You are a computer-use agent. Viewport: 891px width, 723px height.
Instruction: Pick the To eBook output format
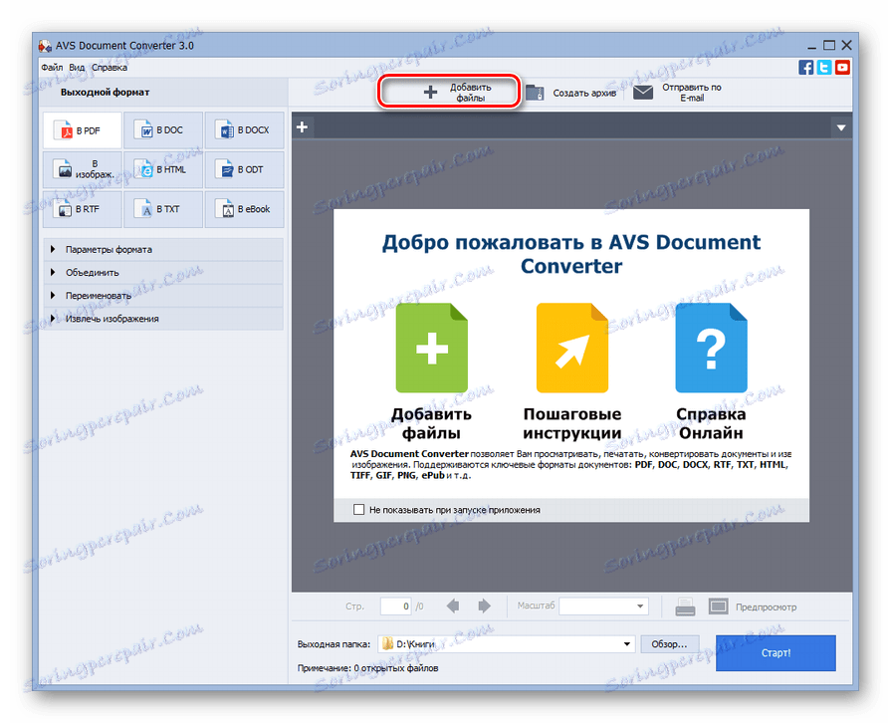point(244,209)
